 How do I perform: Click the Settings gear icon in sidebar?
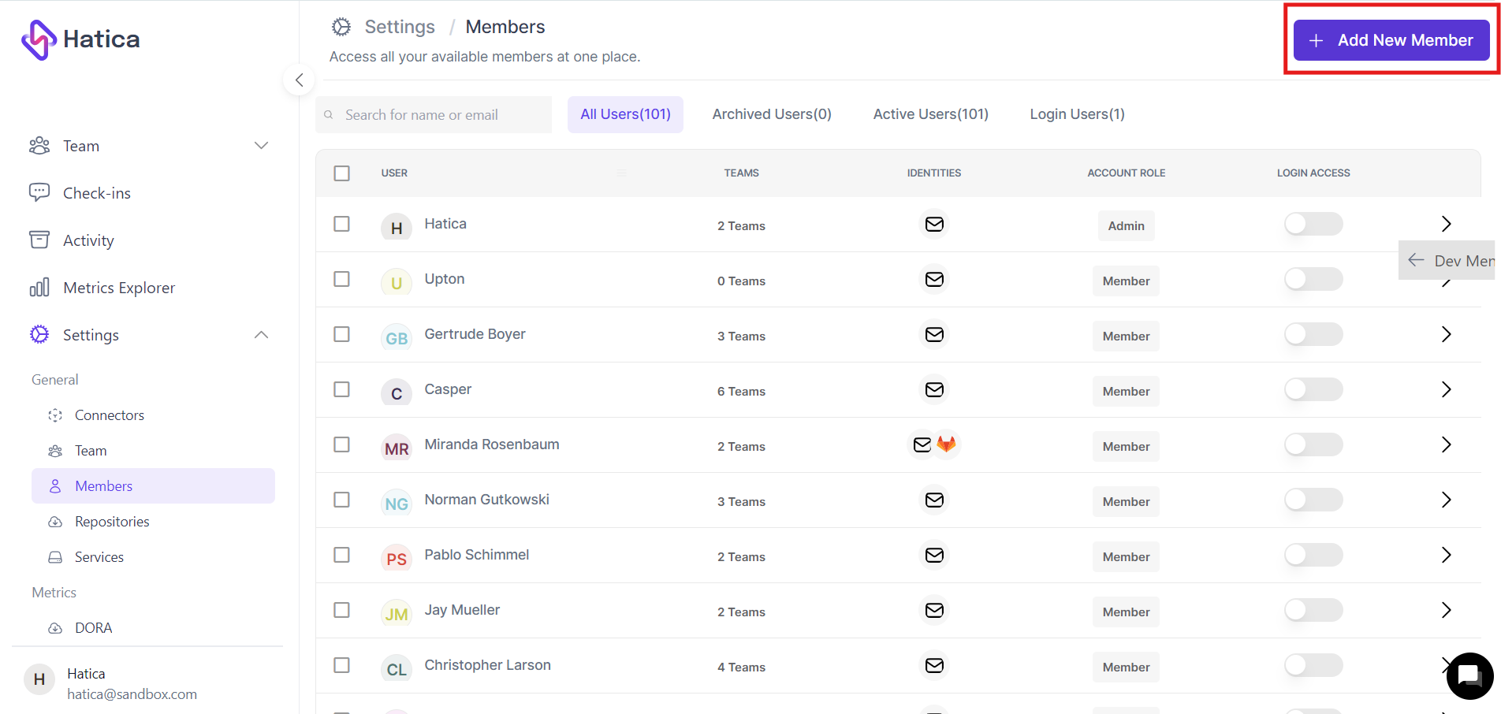point(39,334)
